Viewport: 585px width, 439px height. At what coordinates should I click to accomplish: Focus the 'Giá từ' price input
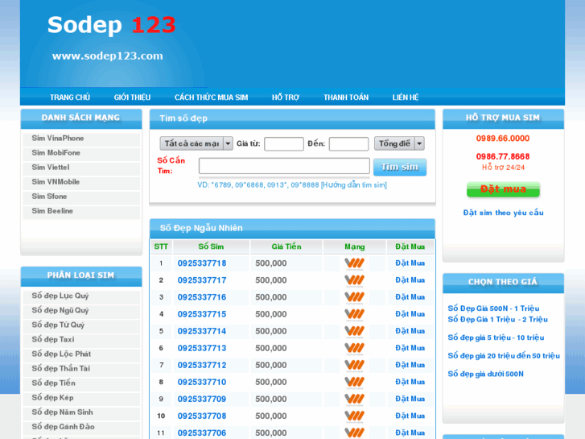284,144
